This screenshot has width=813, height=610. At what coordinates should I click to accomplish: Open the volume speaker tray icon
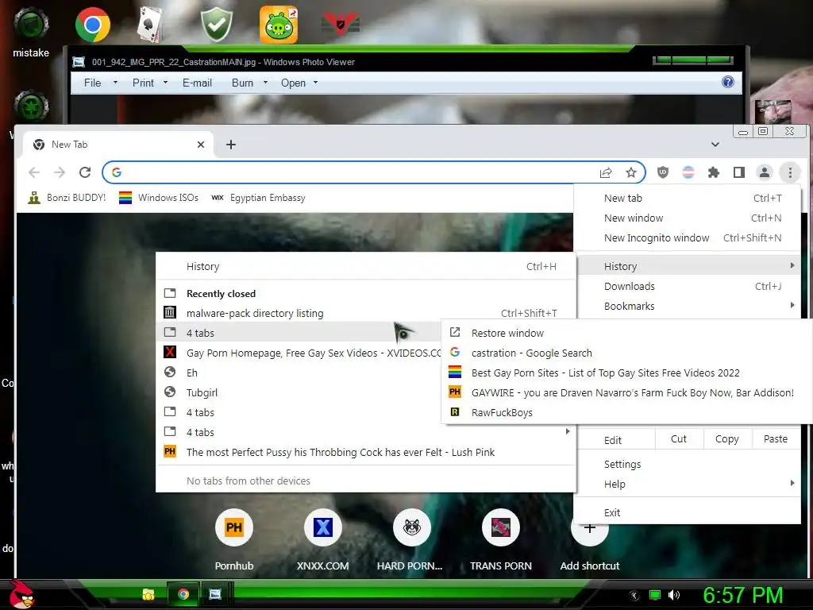pyautogui.click(x=674, y=595)
